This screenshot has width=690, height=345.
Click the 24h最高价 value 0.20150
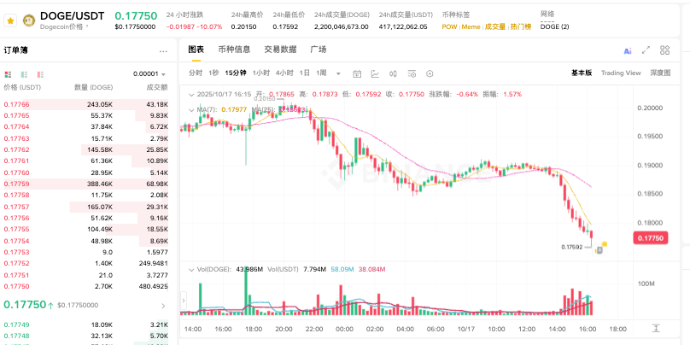[243, 26]
